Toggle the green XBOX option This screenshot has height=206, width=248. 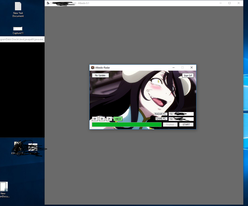[118, 119]
